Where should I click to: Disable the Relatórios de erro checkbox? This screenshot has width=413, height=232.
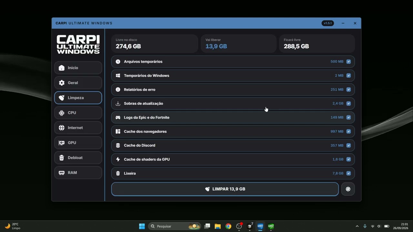348,90
